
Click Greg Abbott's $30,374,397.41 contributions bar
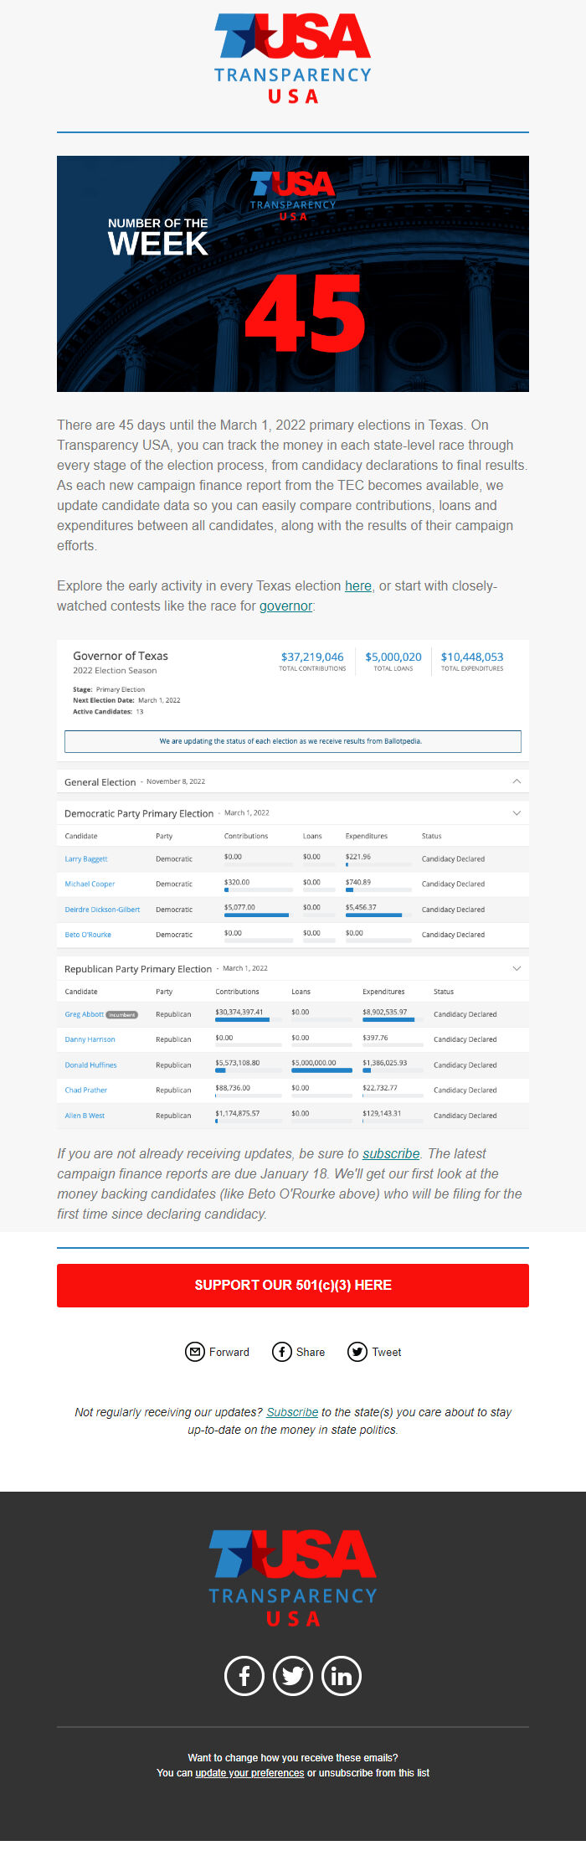click(249, 1020)
